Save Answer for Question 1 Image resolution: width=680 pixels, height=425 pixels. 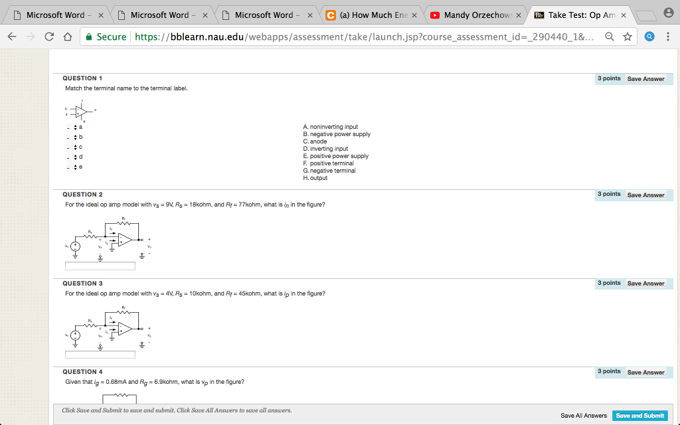coord(645,79)
